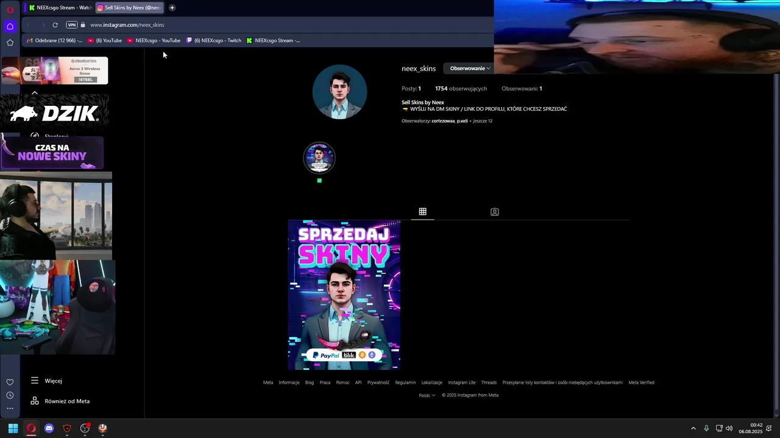Click the Praca footer link
The image size is (780, 438).
coord(325,383)
